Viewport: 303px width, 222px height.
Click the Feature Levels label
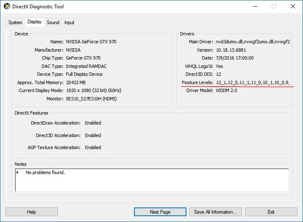point(197,82)
